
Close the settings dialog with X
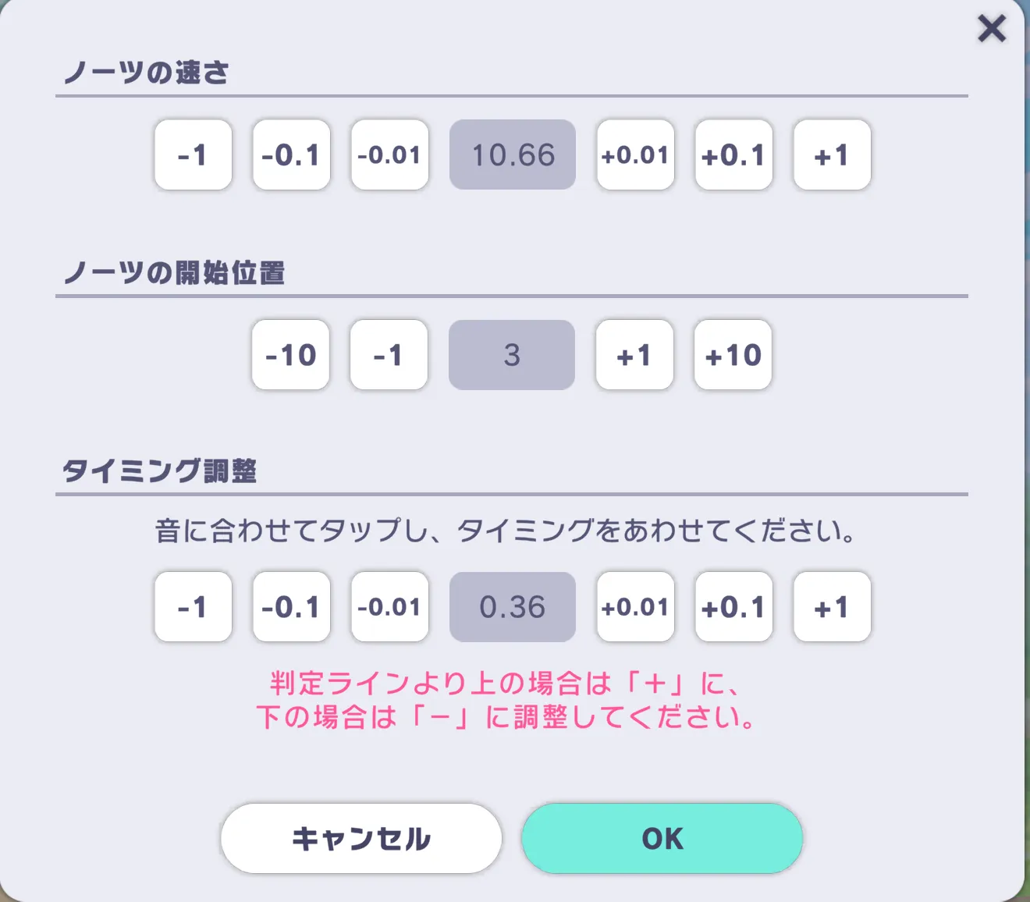pos(992,29)
